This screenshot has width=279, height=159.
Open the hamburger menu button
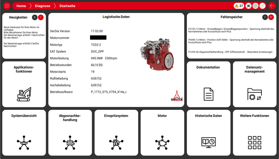click(x=7, y=6)
